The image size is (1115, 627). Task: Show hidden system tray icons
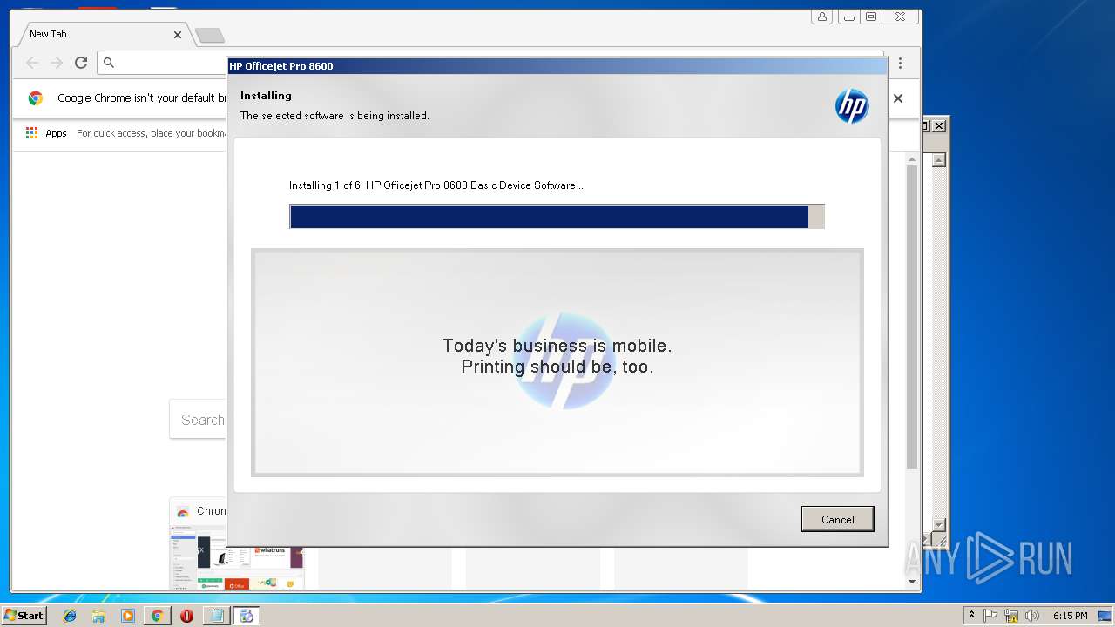(x=972, y=616)
